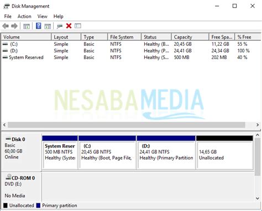Screen dimensions: 262x211
Task: Sort by the % Free column header
Action: 248,37
